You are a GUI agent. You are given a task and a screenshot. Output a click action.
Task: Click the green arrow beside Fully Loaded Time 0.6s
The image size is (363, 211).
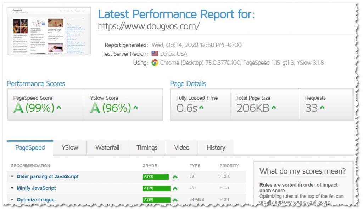201,107
